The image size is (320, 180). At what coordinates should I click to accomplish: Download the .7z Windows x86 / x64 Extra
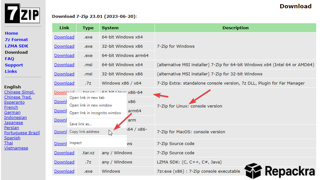click(64, 83)
